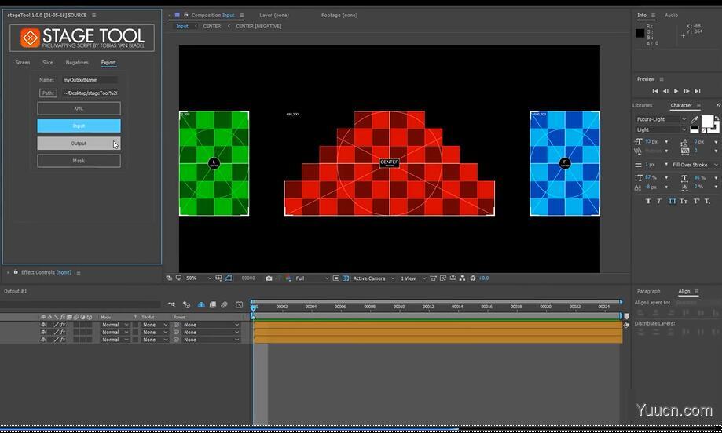Click the Play button in the Preview panel

(676, 91)
